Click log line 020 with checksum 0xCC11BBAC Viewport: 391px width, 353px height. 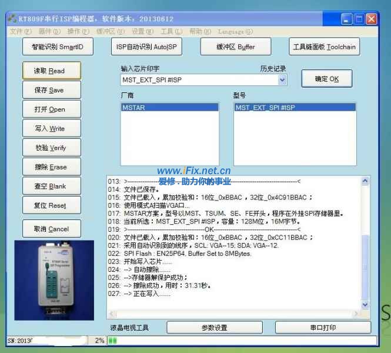[x=210, y=238]
